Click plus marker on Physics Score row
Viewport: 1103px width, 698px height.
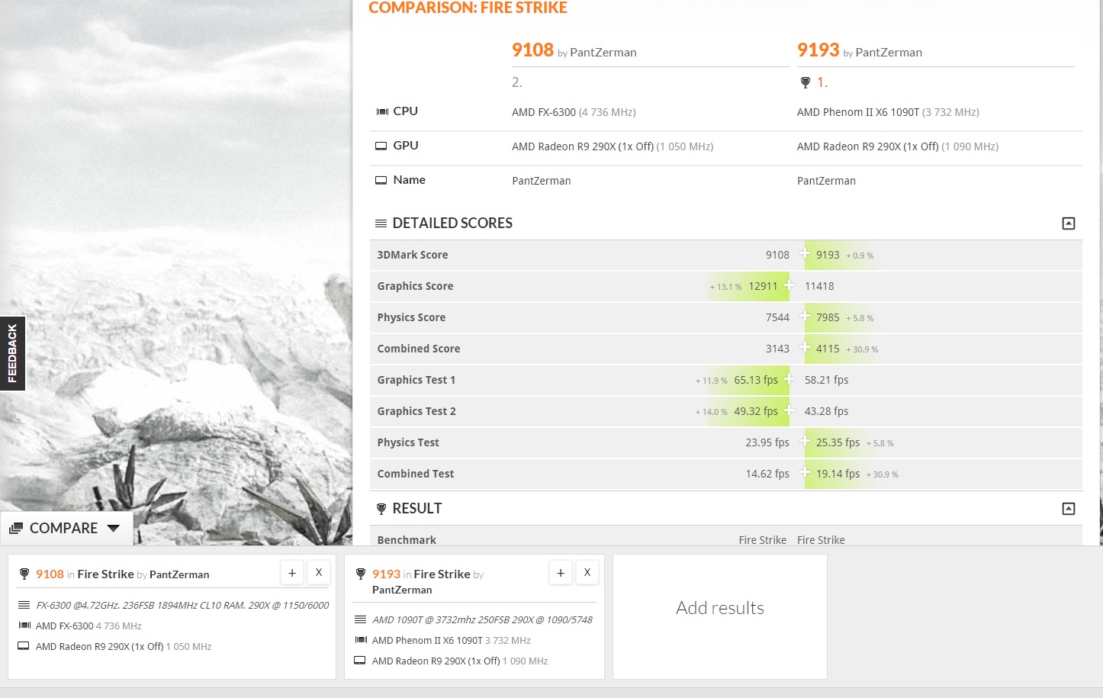tap(804, 316)
